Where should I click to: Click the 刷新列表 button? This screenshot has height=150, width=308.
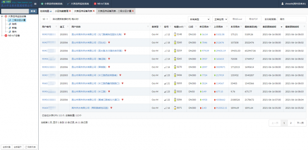(x=30, y=147)
